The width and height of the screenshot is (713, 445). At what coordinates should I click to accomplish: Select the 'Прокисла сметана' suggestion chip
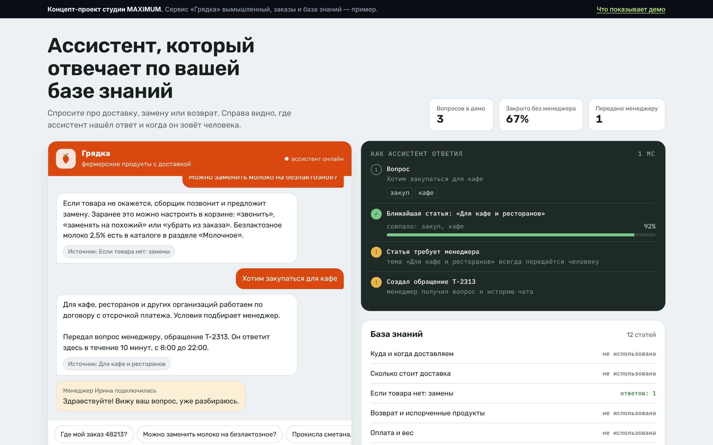(319, 434)
